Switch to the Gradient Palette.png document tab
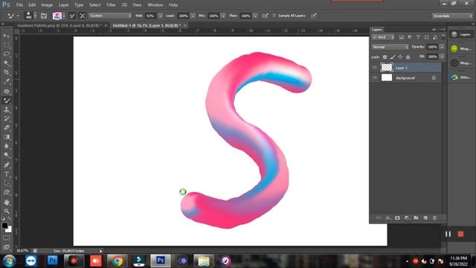476x268 pixels. click(59, 25)
